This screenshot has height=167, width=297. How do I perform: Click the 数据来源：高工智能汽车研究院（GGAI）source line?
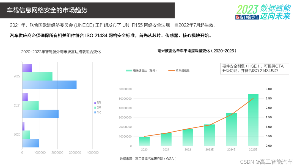coord(148,159)
